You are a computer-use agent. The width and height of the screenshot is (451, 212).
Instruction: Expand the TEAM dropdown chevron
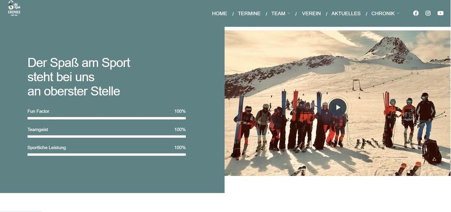(288, 13)
